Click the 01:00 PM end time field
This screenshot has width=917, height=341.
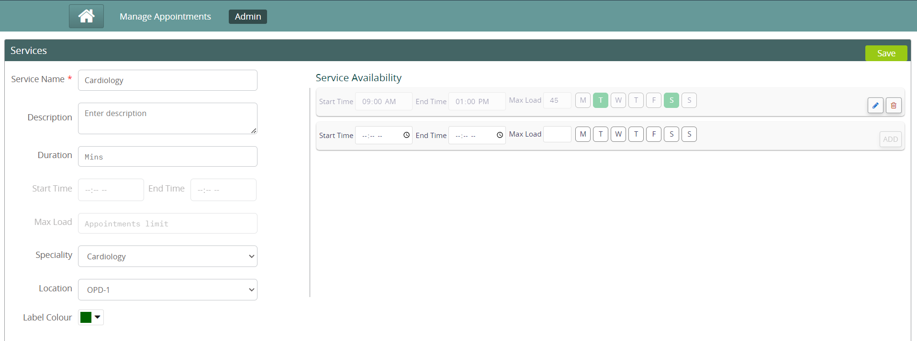(x=477, y=101)
